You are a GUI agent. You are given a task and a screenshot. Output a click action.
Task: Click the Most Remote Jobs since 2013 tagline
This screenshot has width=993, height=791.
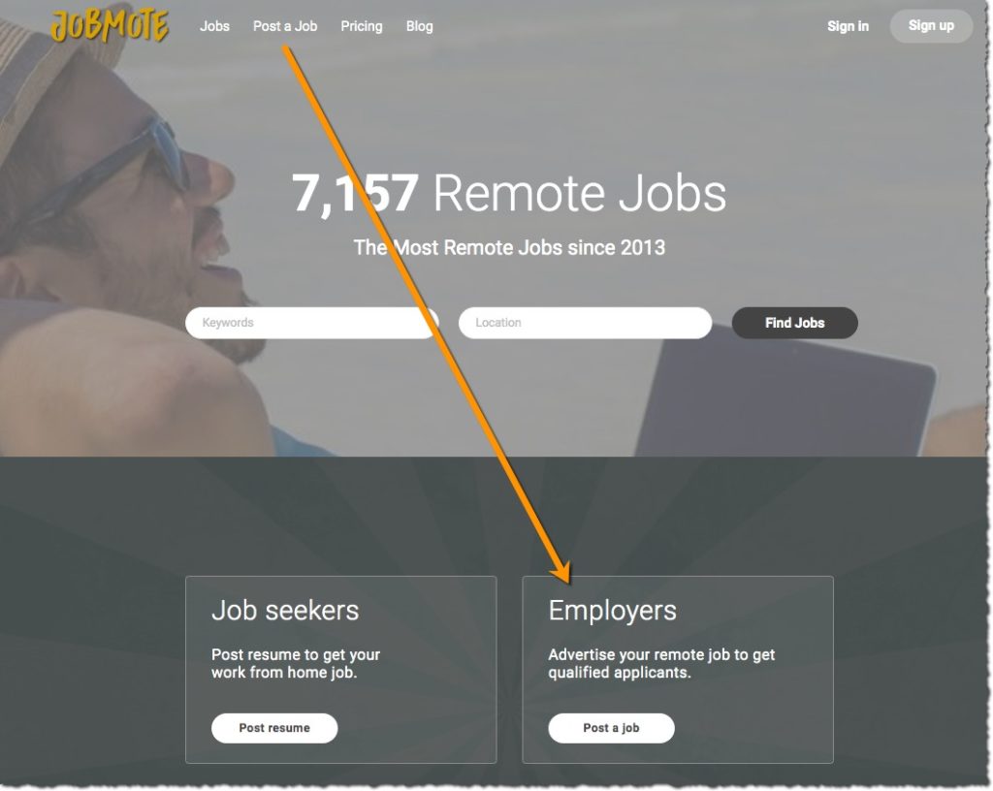click(509, 247)
